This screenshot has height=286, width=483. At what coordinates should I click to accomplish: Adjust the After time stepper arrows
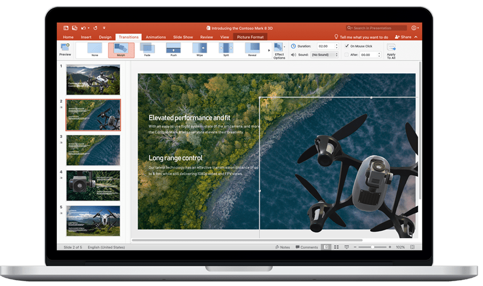pyautogui.click(x=379, y=55)
